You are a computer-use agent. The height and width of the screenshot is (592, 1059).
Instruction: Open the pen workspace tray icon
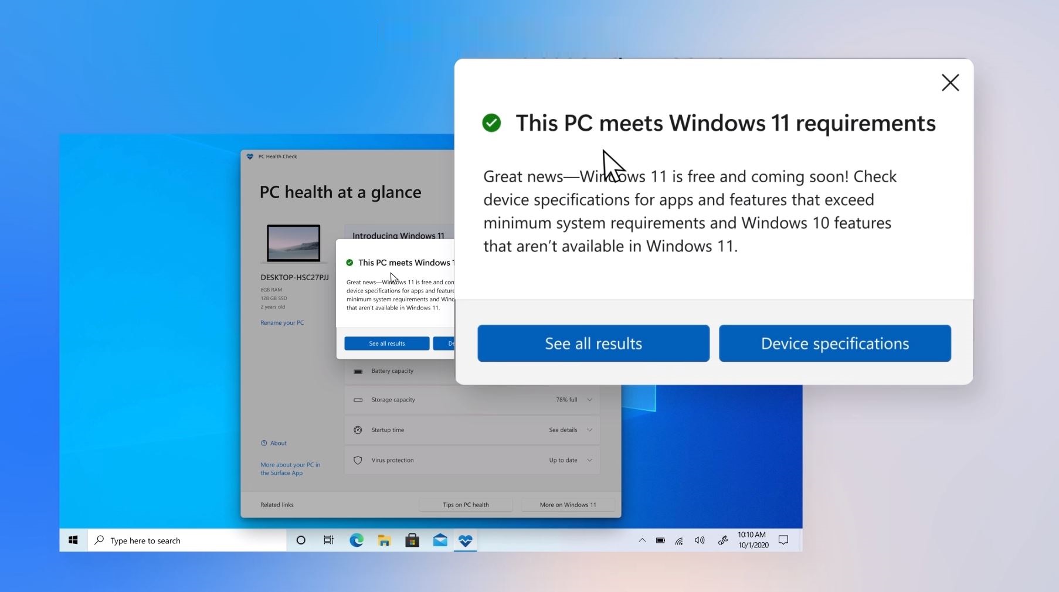723,540
